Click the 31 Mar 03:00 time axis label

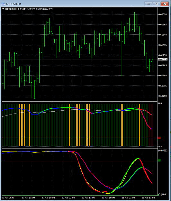click(x=128, y=198)
